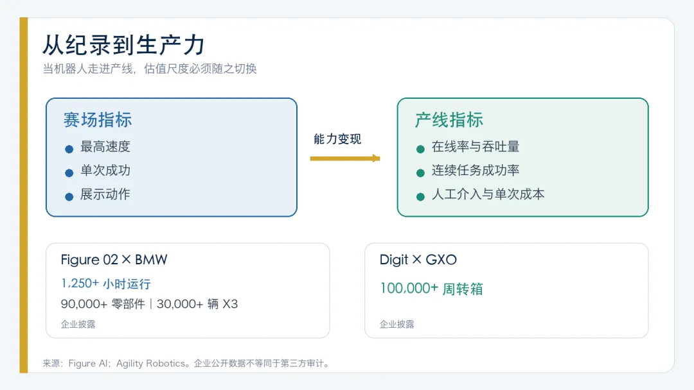This screenshot has width=694, height=390.
Task: Select the 1,250+ 小时运行 statistic
Action: click(x=106, y=284)
